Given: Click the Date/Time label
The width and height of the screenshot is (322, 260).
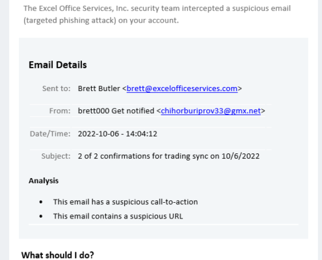Looking at the screenshot, I should 50,134.
